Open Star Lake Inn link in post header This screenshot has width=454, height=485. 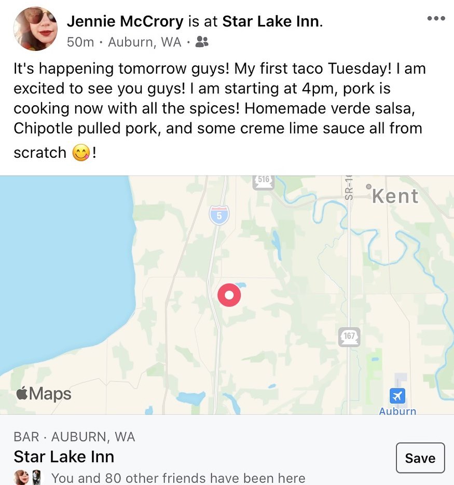click(x=271, y=22)
